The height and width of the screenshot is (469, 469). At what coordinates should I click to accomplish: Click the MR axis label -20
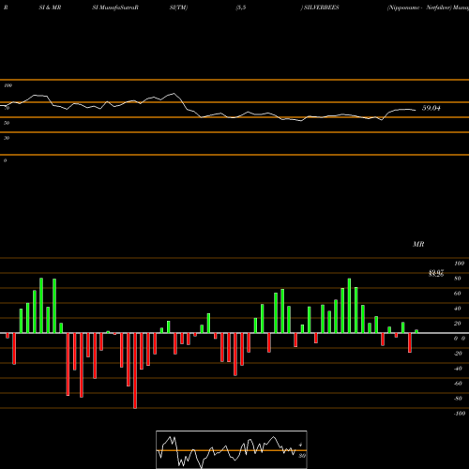[458, 354]
